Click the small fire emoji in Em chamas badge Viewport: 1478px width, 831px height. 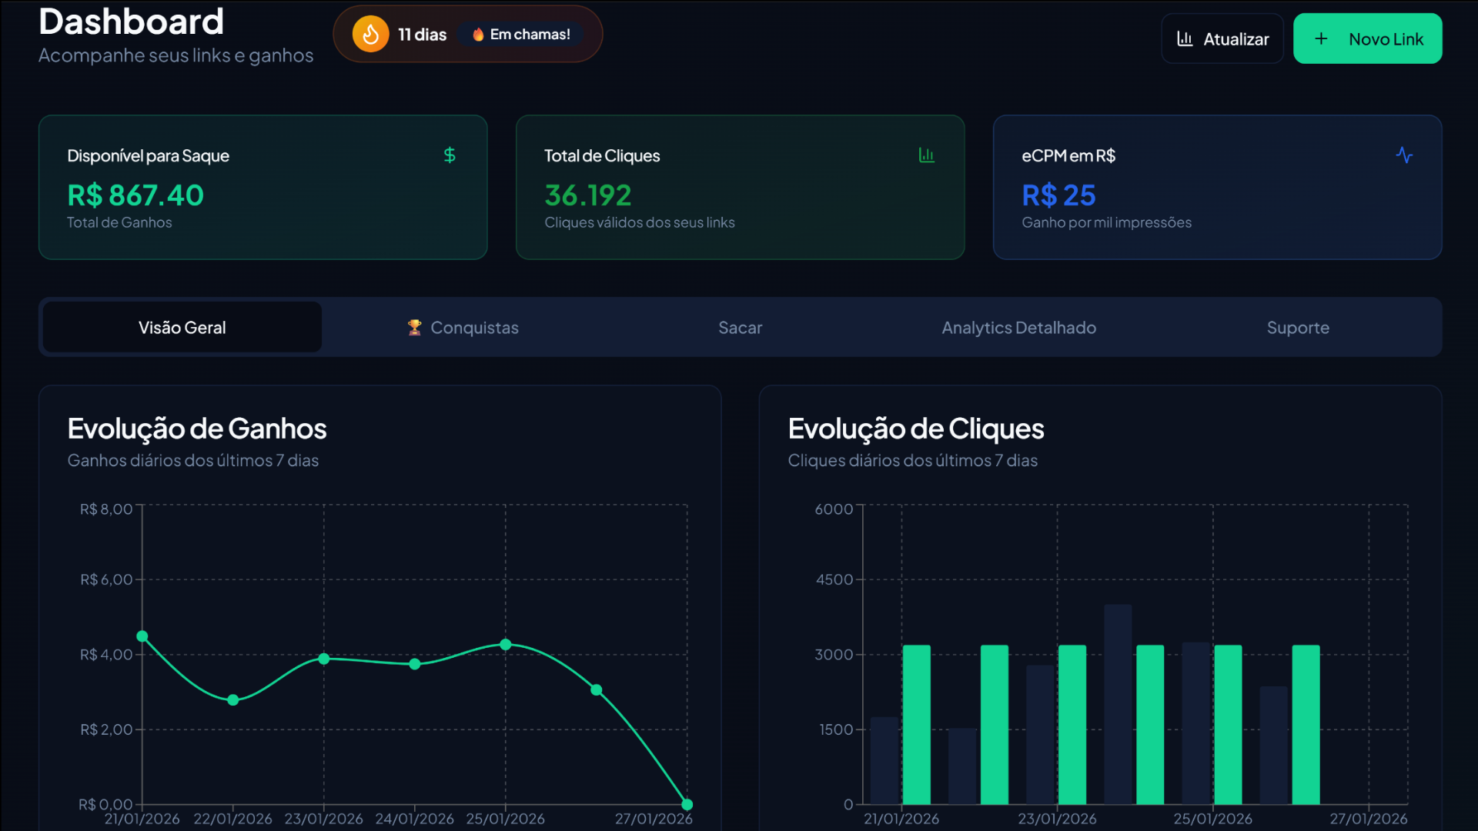(478, 35)
